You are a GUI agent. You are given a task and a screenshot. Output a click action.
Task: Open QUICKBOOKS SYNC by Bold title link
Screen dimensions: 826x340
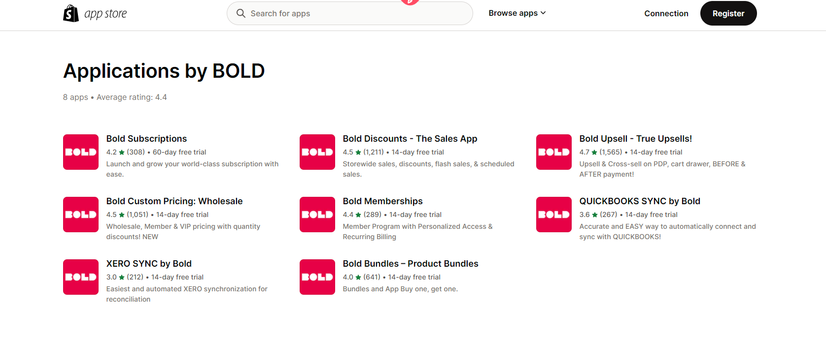[640, 201]
